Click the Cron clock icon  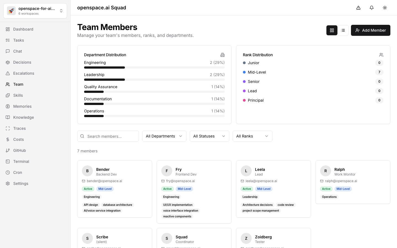[x=8, y=172]
